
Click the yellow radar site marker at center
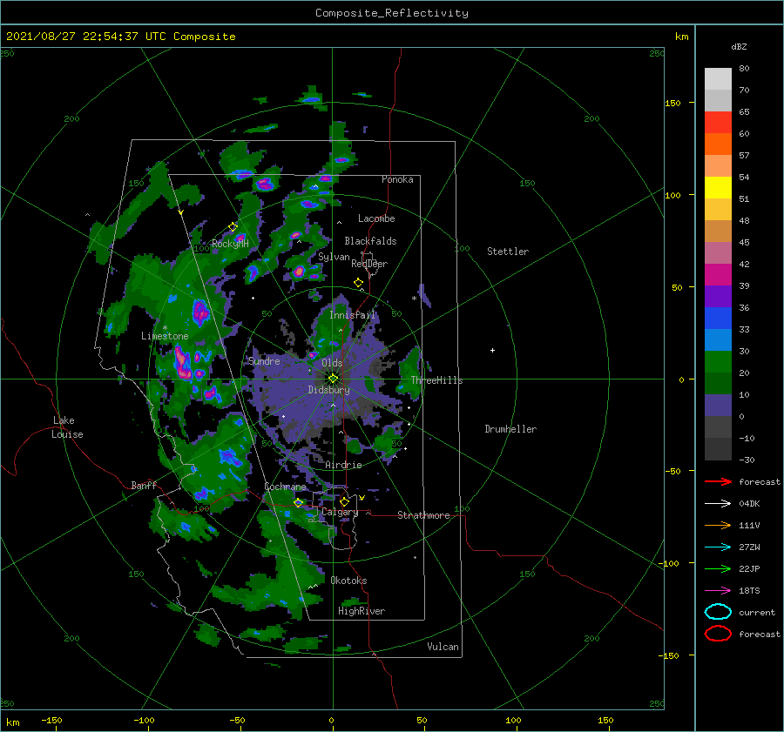[333, 379]
